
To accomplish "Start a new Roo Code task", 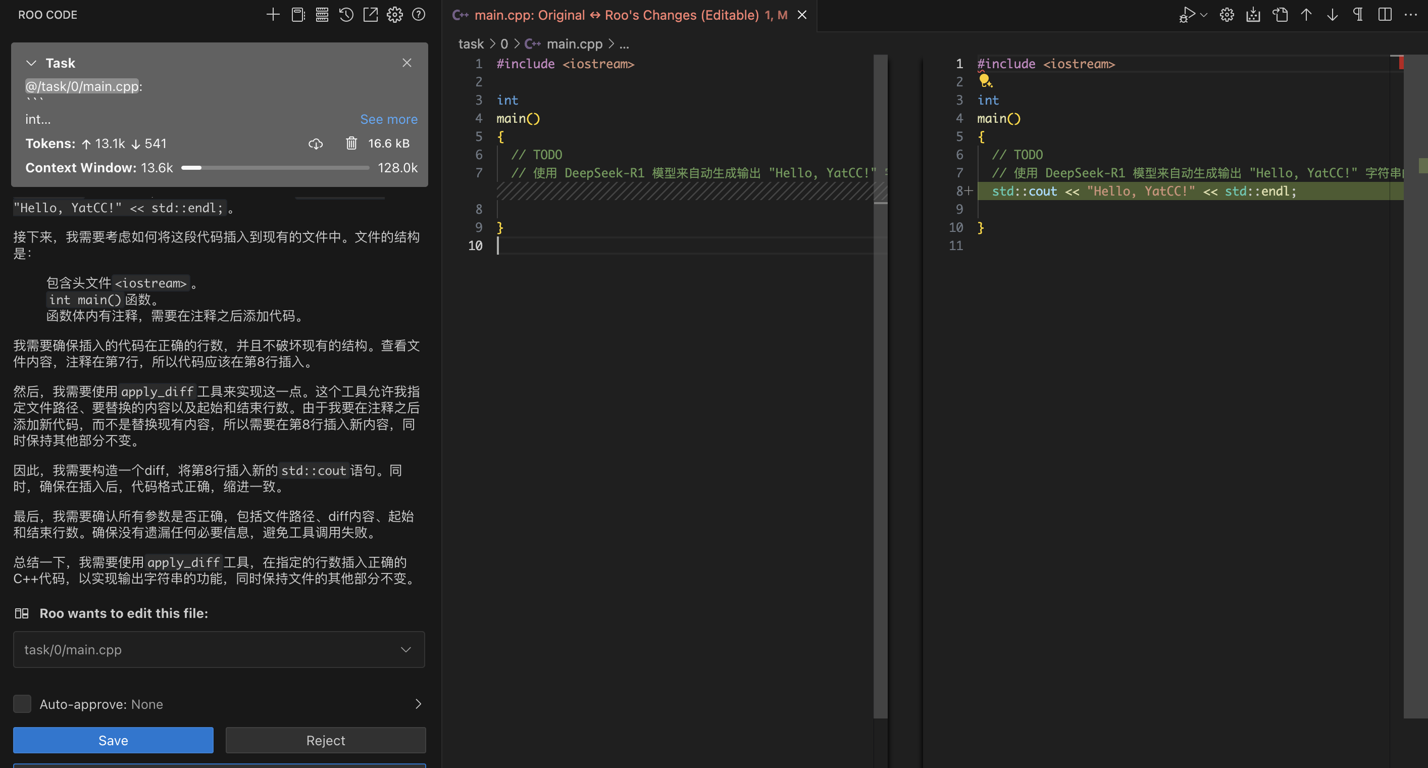I will [273, 15].
